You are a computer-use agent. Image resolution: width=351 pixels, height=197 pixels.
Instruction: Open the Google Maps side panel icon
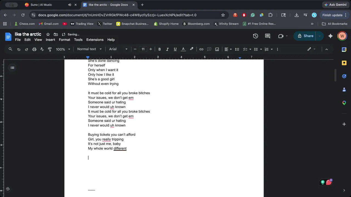point(344,103)
